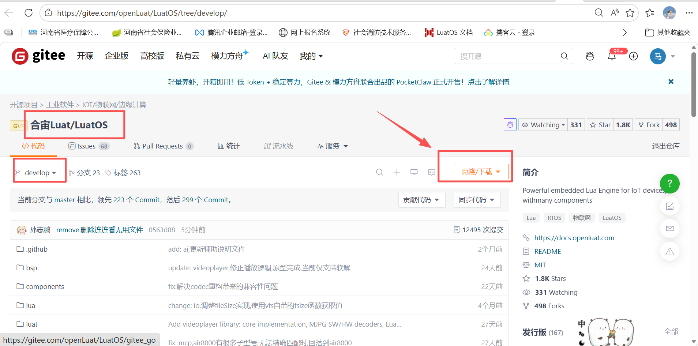
Task: Open 腾讯企业邮箱 bookmark
Action: (x=231, y=33)
